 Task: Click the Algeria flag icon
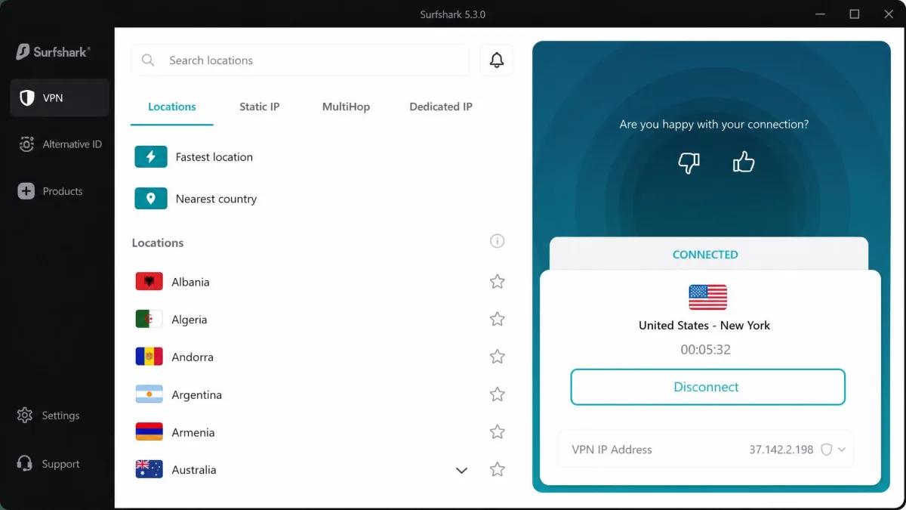point(149,320)
